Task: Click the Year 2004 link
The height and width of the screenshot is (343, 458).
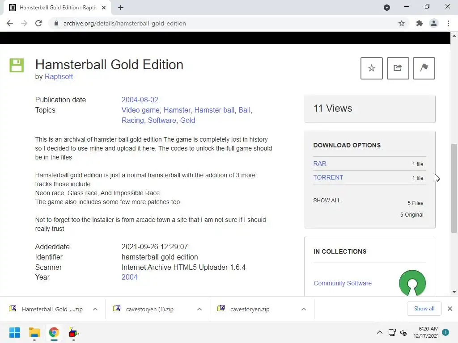Action: tap(129, 277)
